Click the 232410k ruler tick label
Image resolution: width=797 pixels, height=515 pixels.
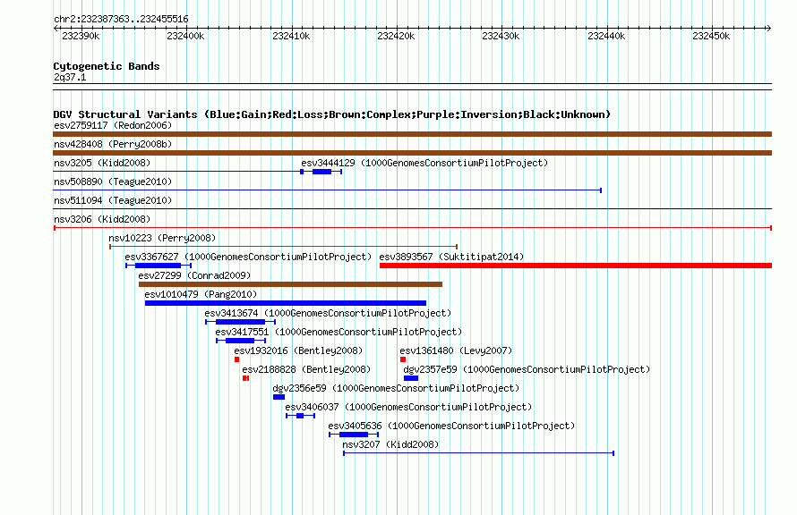(291, 36)
